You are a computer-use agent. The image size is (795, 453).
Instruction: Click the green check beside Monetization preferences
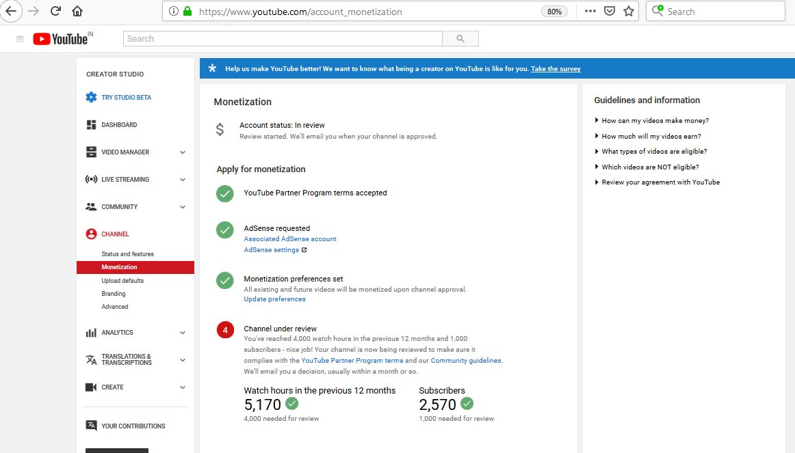225,280
